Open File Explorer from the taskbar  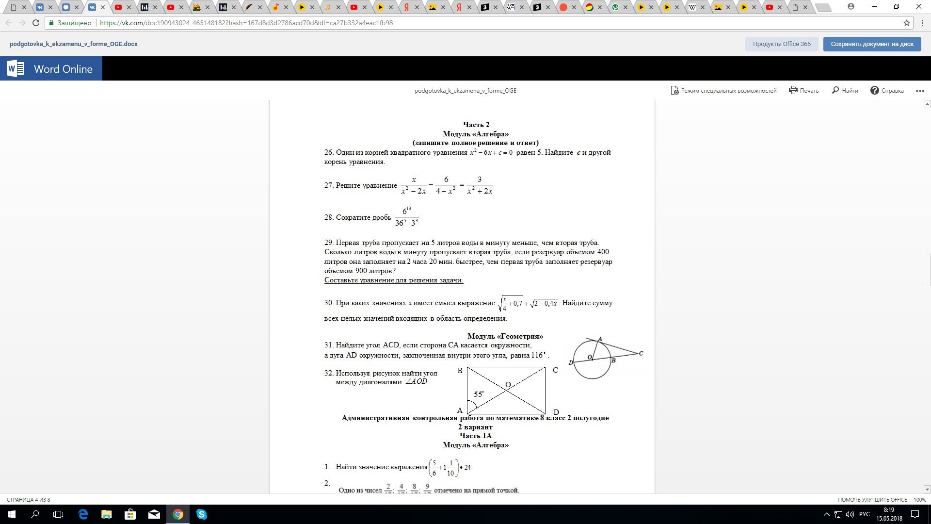106,514
